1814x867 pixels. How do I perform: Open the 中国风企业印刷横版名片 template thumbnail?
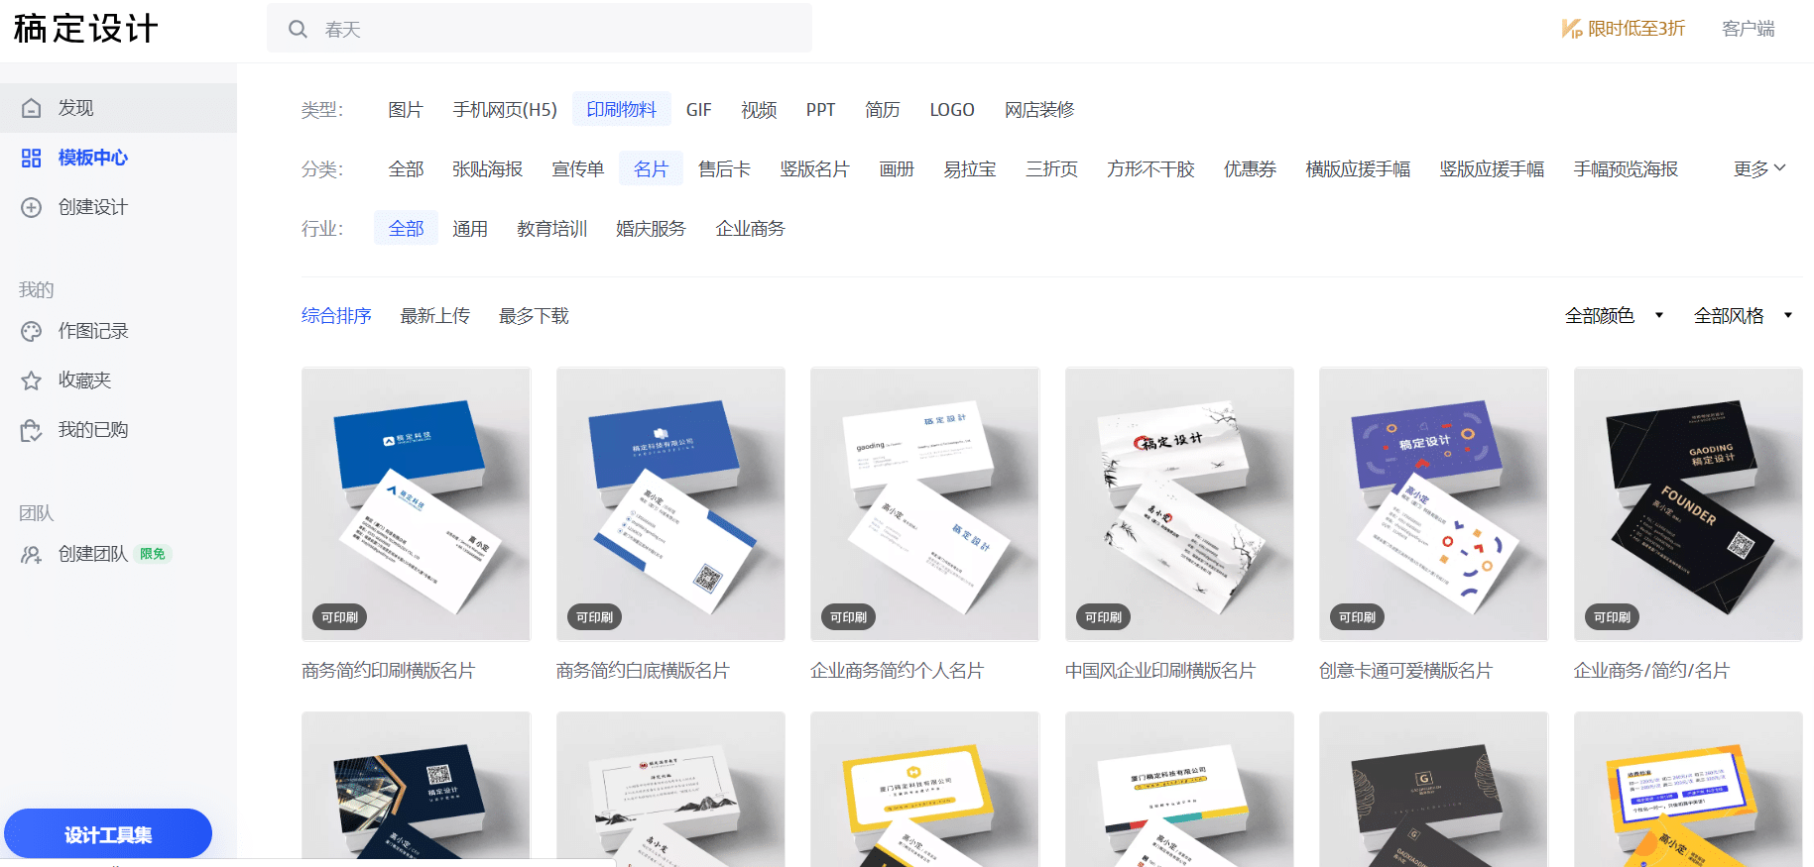point(1179,504)
